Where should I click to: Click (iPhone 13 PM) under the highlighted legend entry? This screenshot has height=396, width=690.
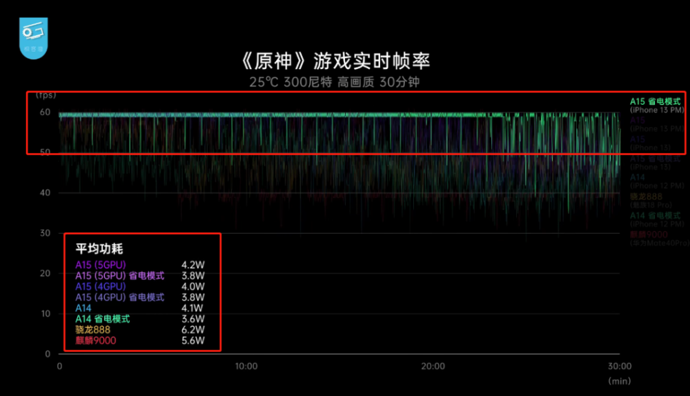[657, 110]
